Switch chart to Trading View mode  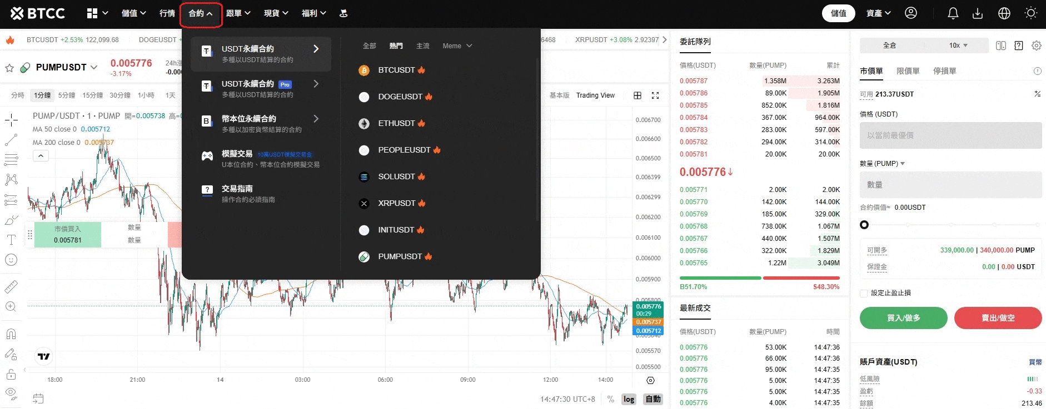click(595, 95)
